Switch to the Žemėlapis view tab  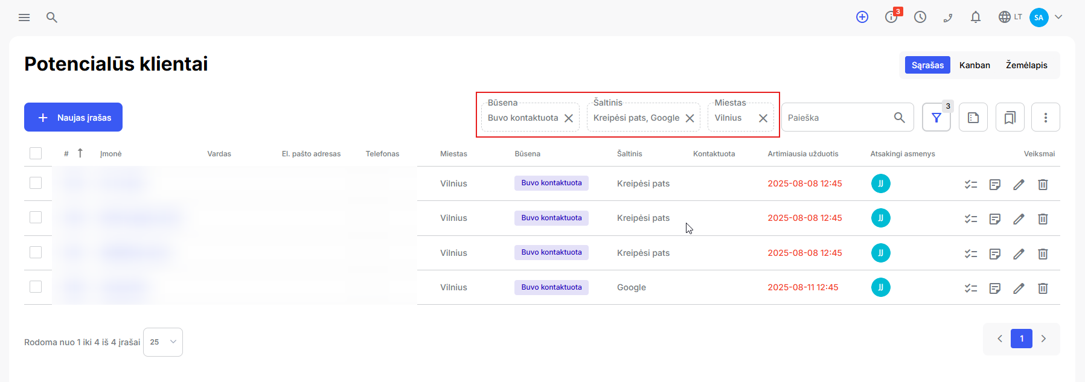pos(1026,65)
